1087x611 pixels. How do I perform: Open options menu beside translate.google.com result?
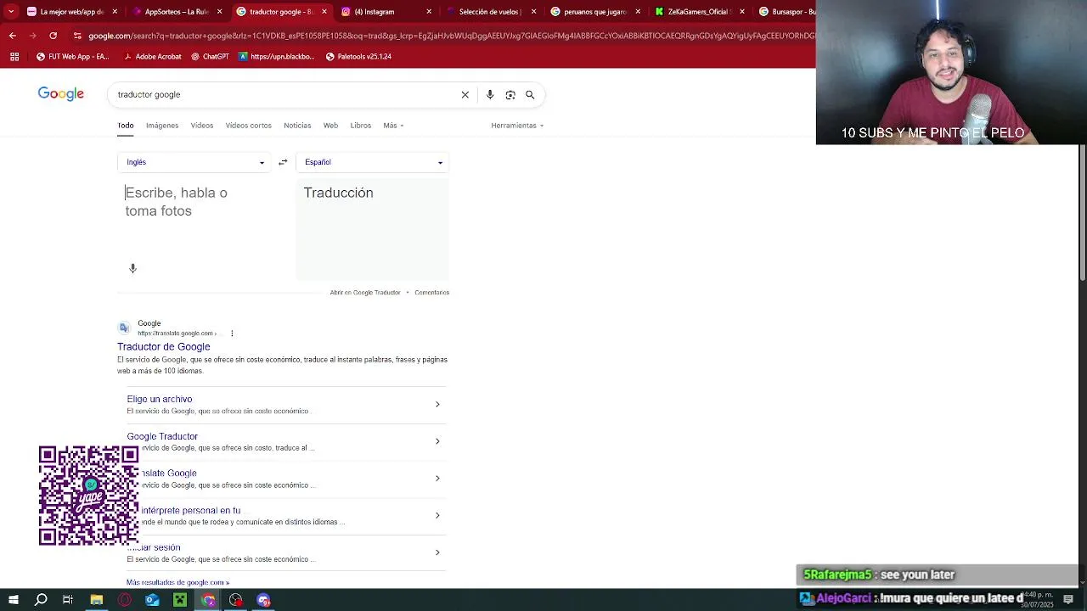(x=232, y=334)
